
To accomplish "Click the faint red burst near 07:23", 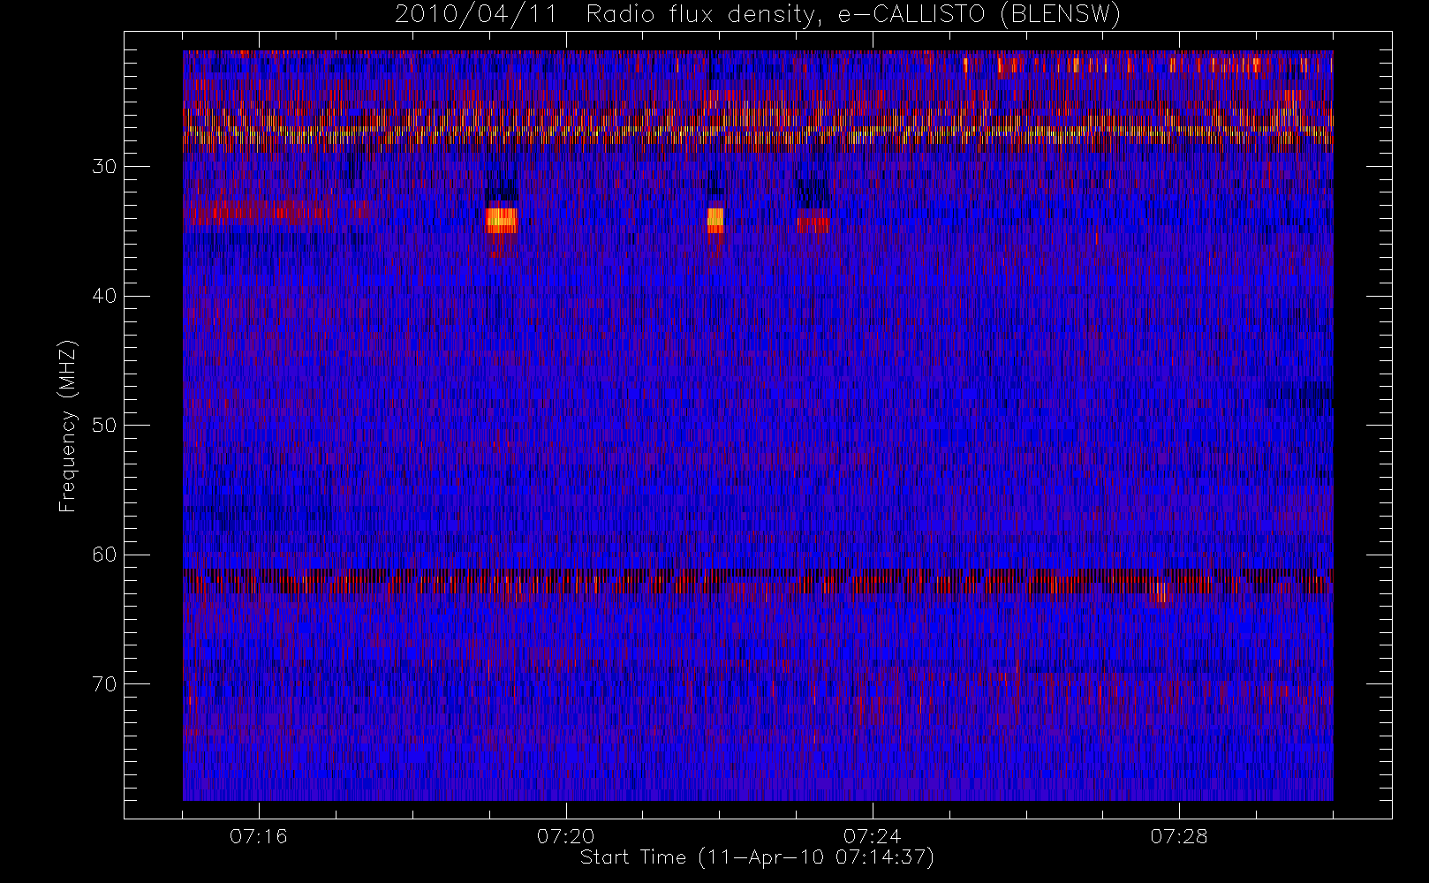I will coord(813,225).
